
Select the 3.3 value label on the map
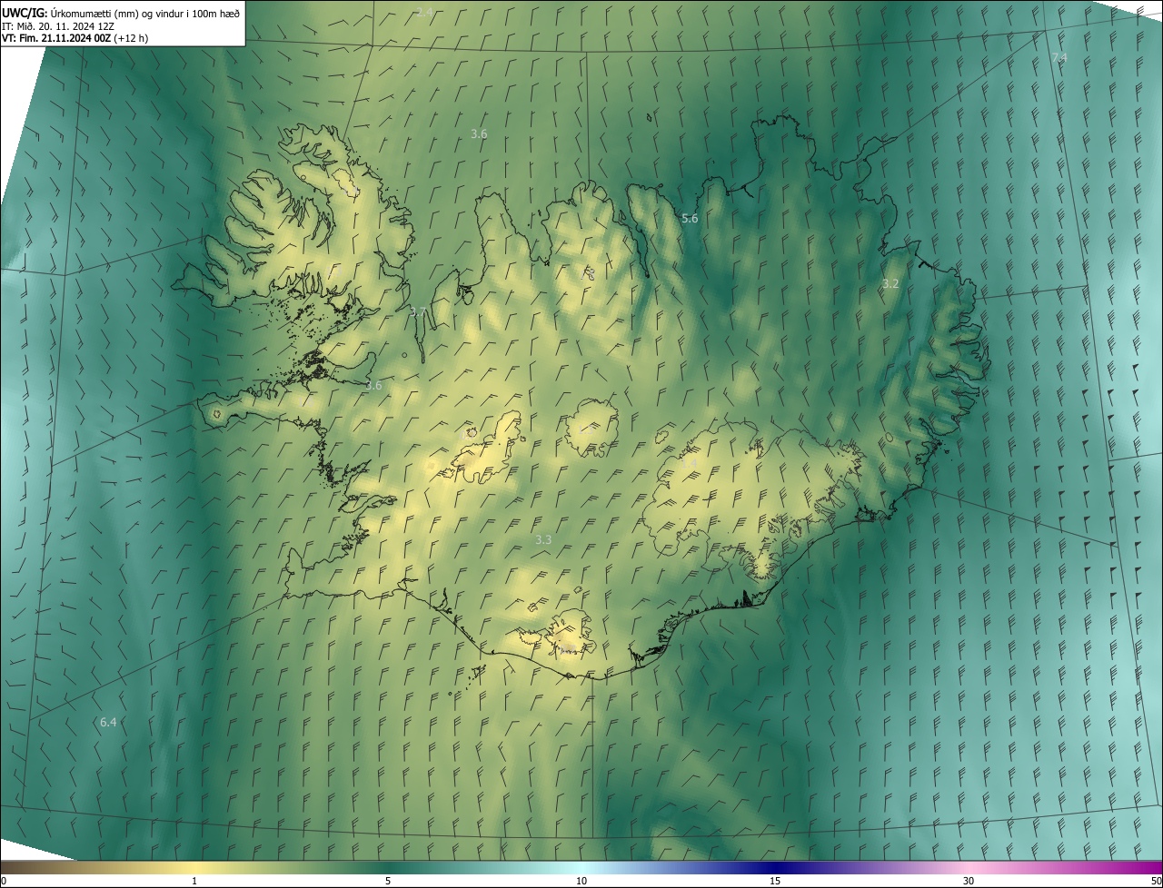pos(543,539)
